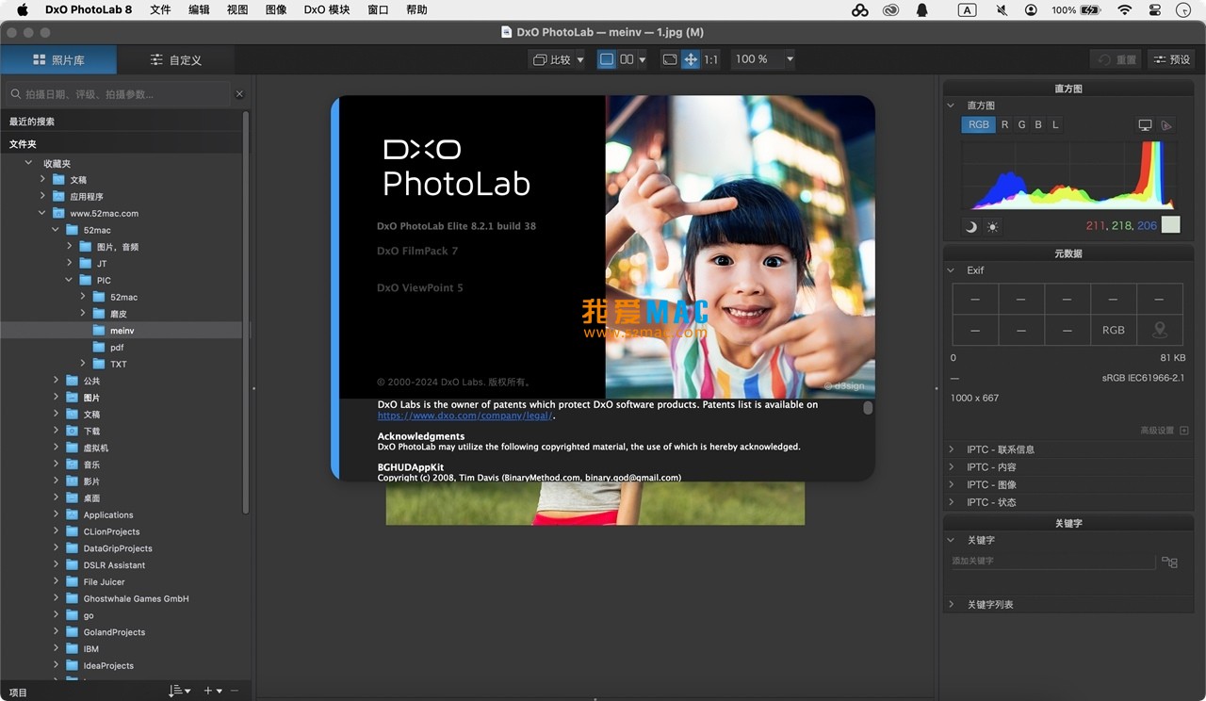Viewport: 1206px width, 701px height.
Task: Click advanced settings plus icon
Action: (1184, 431)
